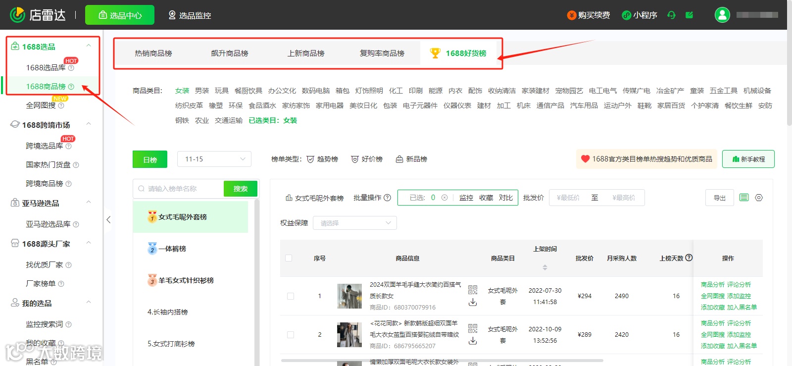Sort by 上架时间 arrows
792x366 pixels.
click(x=545, y=267)
